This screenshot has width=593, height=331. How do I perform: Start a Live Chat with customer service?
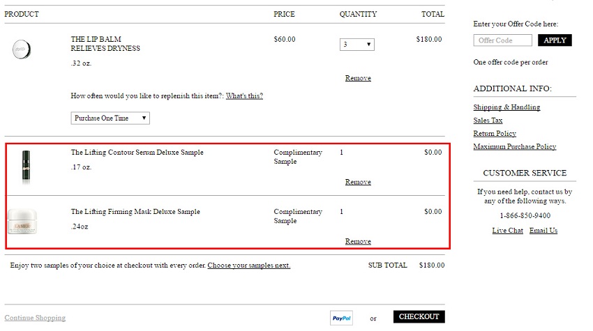coord(507,231)
